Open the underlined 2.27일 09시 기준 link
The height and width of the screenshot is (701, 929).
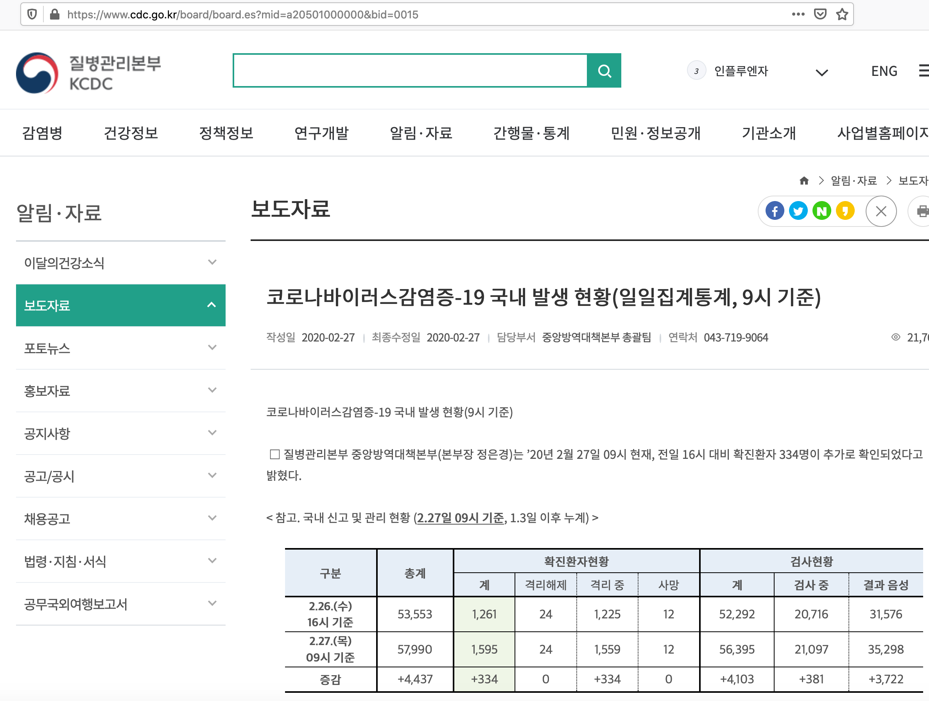[459, 518]
